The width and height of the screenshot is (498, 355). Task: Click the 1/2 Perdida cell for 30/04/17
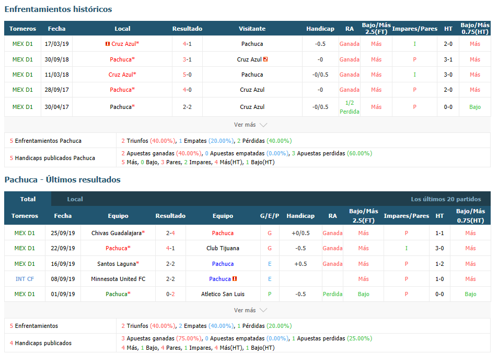click(x=350, y=107)
